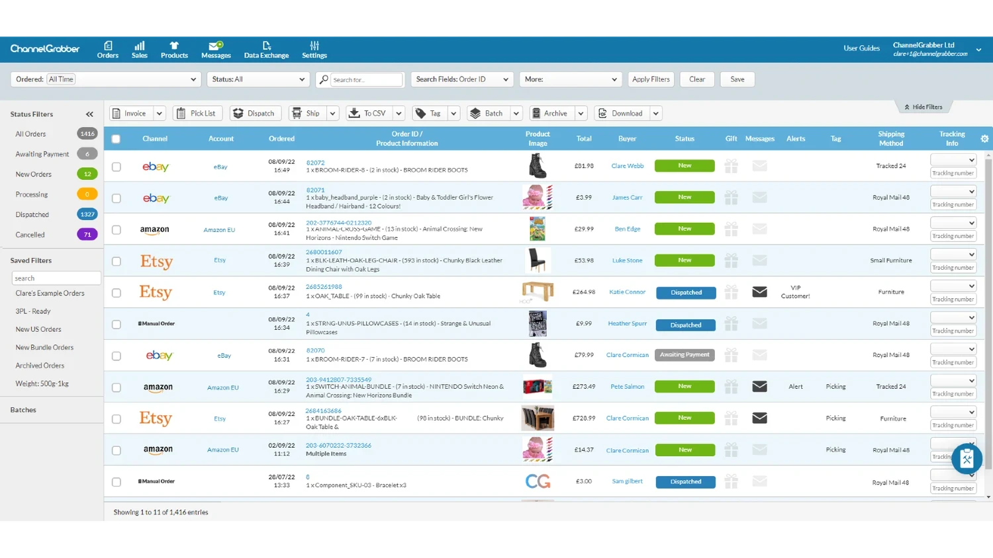Click the Download toolbar button
This screenshot has width=993, height=558.
click(621, 113)
